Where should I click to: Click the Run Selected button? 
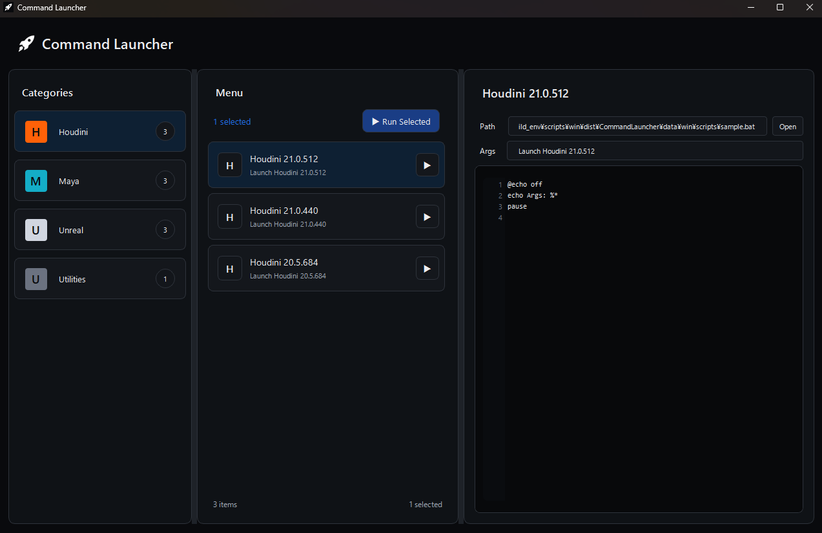(x=401, y=121)
